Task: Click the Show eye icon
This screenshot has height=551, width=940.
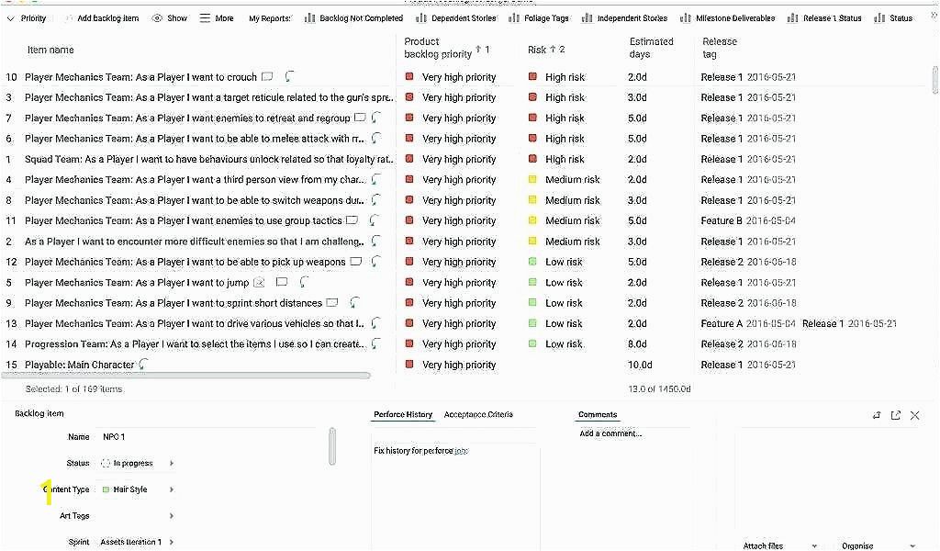Action: 157,18
